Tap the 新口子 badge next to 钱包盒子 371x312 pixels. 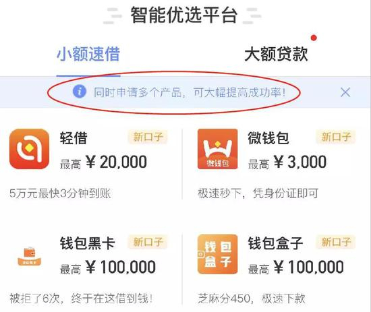[x=336, y=242]
